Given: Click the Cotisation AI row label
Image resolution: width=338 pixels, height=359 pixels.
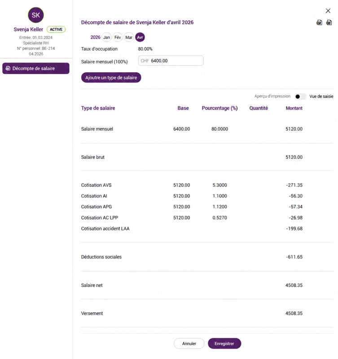Looking at the screenshot, I should point(94,196).
